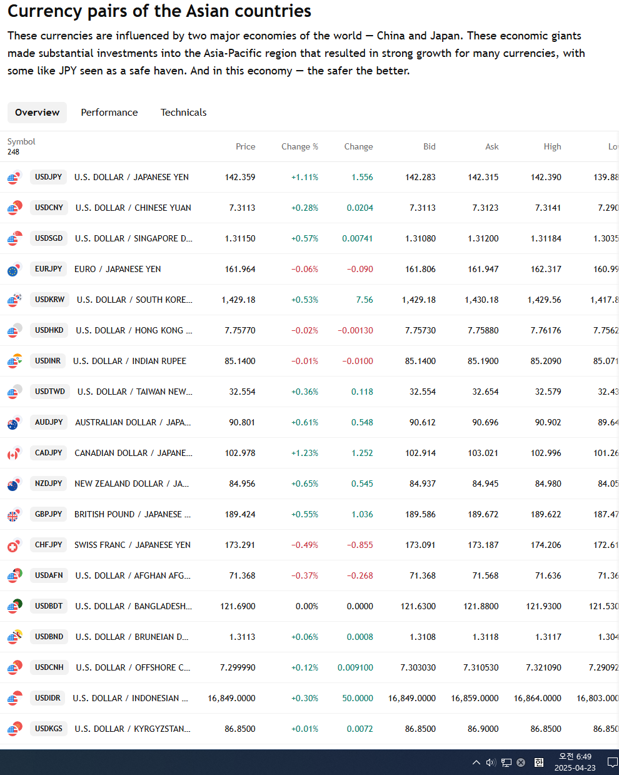
Task: Click the CADJPY flag pair icon
Action: pyautogui.click(x=14, y=453)
